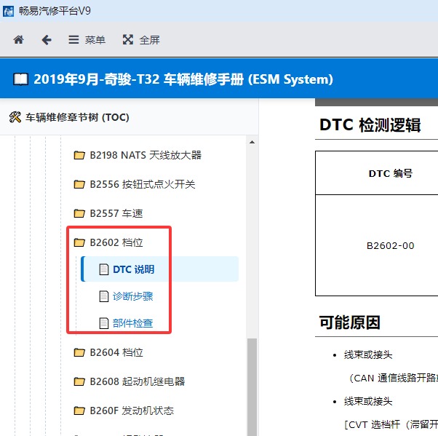Click the 畅易汽修平台V9 window title

(55, 11)
